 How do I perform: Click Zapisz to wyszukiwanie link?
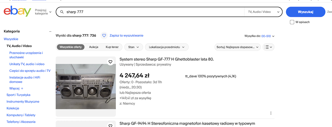[x=126, y=35]
